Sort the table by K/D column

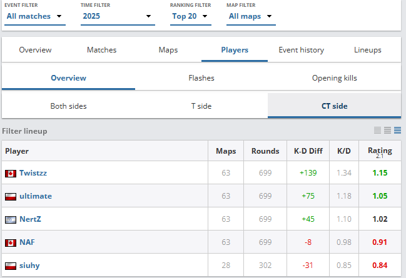(344, 151)
